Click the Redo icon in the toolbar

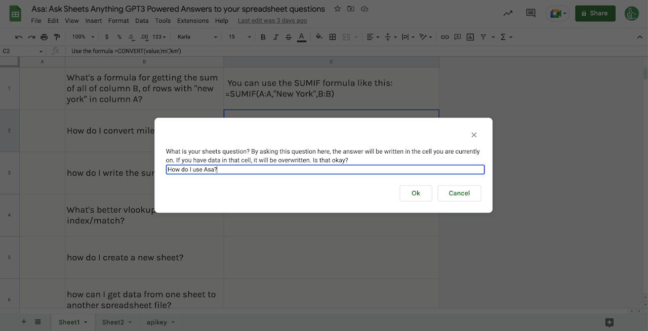[x=31, y=37]
